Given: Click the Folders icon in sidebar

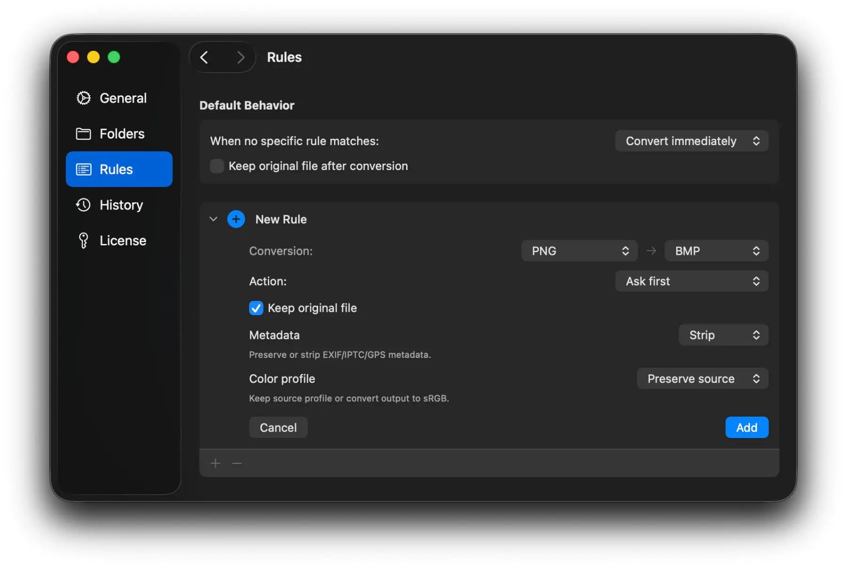Looking at the screenshot, I should pyautogui.click(x=83, y=134).
